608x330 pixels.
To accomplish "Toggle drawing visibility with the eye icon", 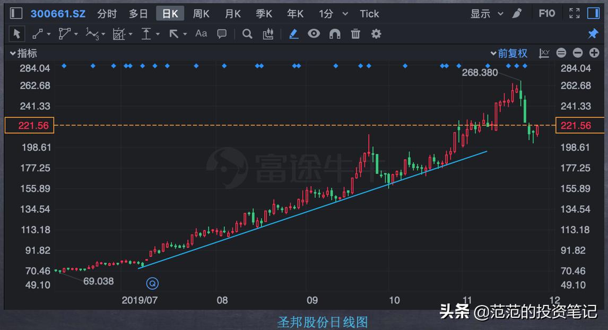I will [x=314, y=33].
